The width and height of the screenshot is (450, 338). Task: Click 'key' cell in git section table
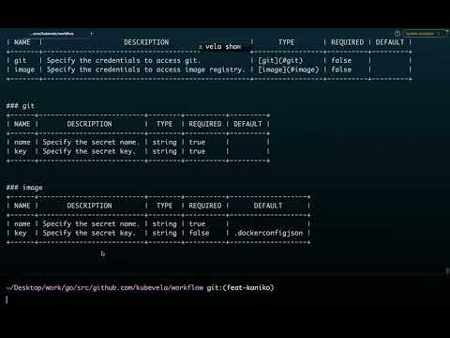coord(21,151)
